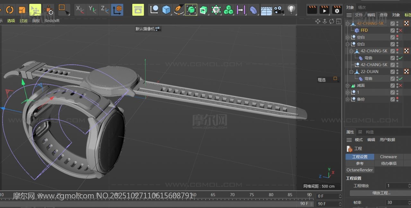
Task: Open the 过滤 viewport menu
Action: (x=23, y=21)
